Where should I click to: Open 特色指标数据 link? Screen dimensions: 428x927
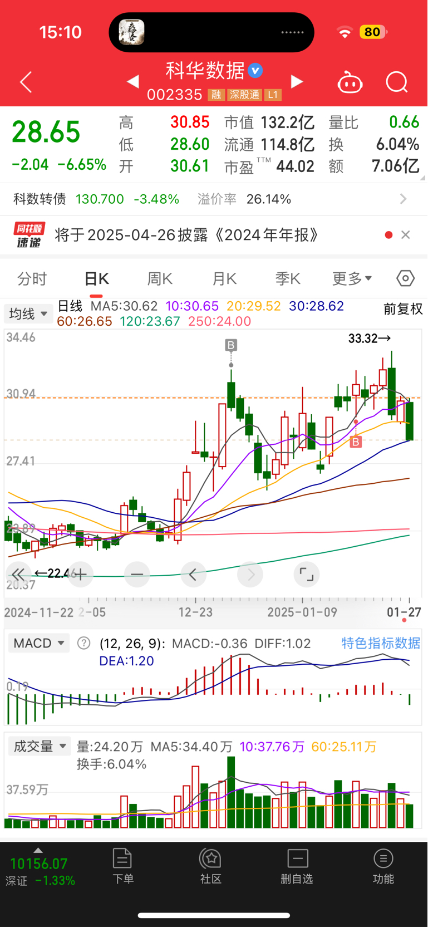381,643
